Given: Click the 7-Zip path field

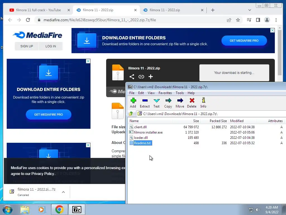Looking at the screenshot, I should coord(212,114).
